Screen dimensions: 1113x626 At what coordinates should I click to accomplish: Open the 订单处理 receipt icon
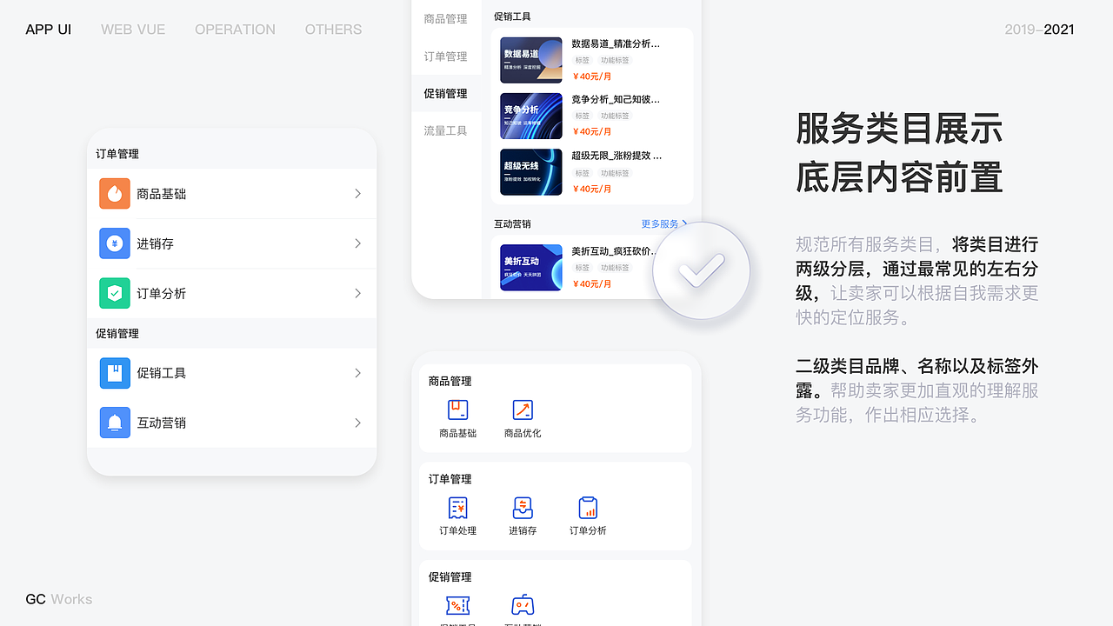pyautogui.click(x=457, y=508)
